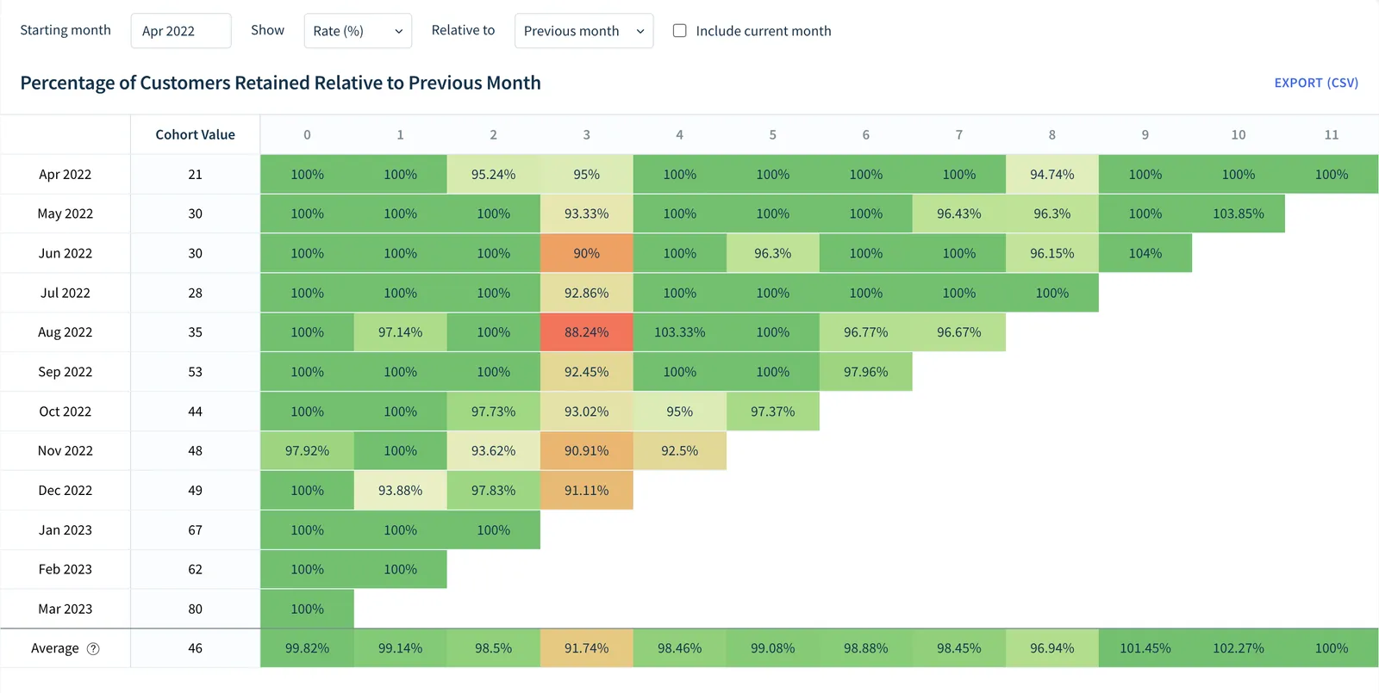Select the 93.88% cell in Dec 2022 row
Viewport: 1379px width, 693px height.
(x=401, y=490)
